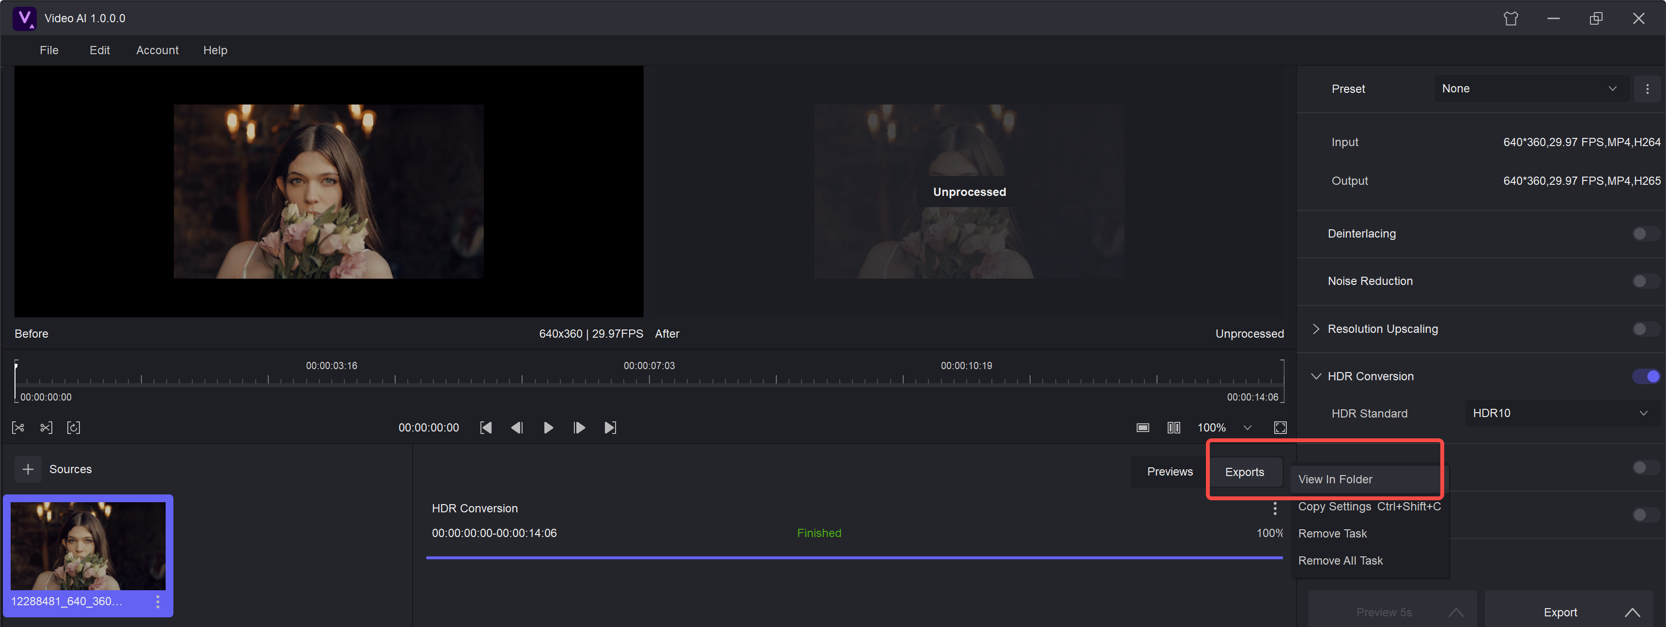Open the File menu
1666x627 pixels.
point(49,50)
